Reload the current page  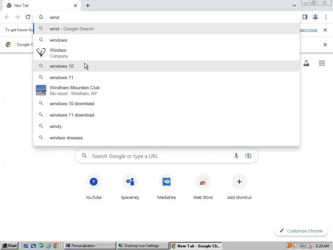pyautogui.click(x=28, y=17)
